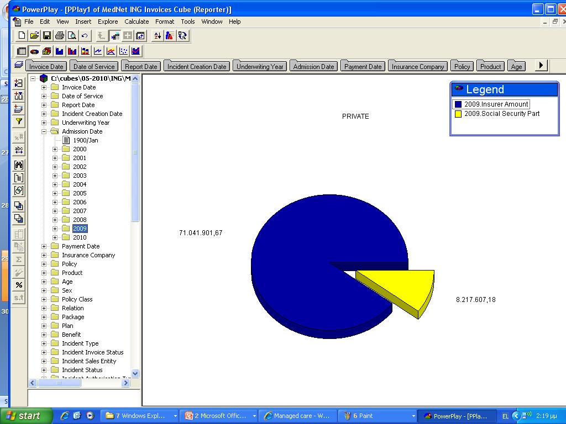Expand the Date of Service folder

(x=44, y=96)
